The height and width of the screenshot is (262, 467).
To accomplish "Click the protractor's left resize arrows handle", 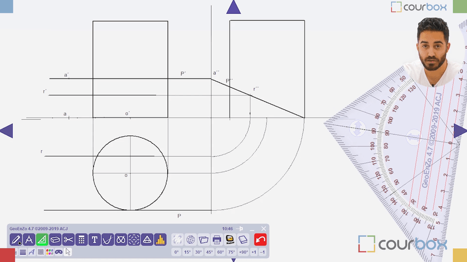I will [x=357, y=129].
